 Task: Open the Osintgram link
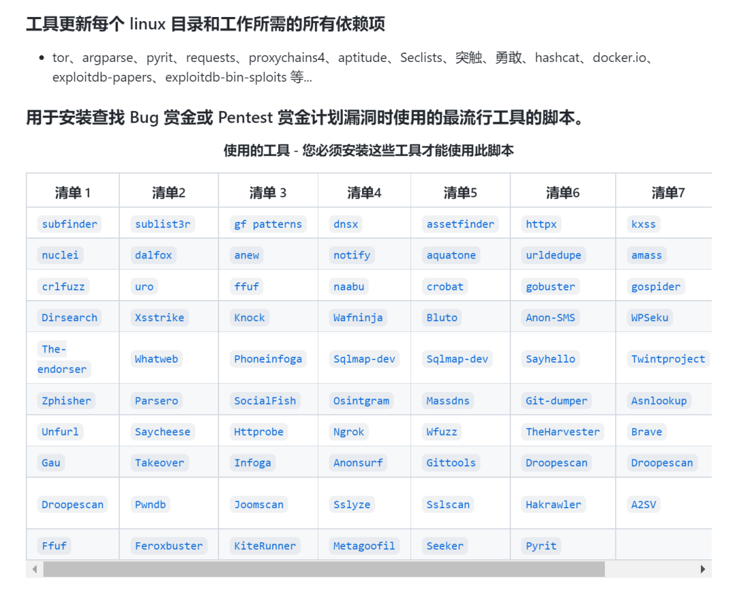(361, 401)
